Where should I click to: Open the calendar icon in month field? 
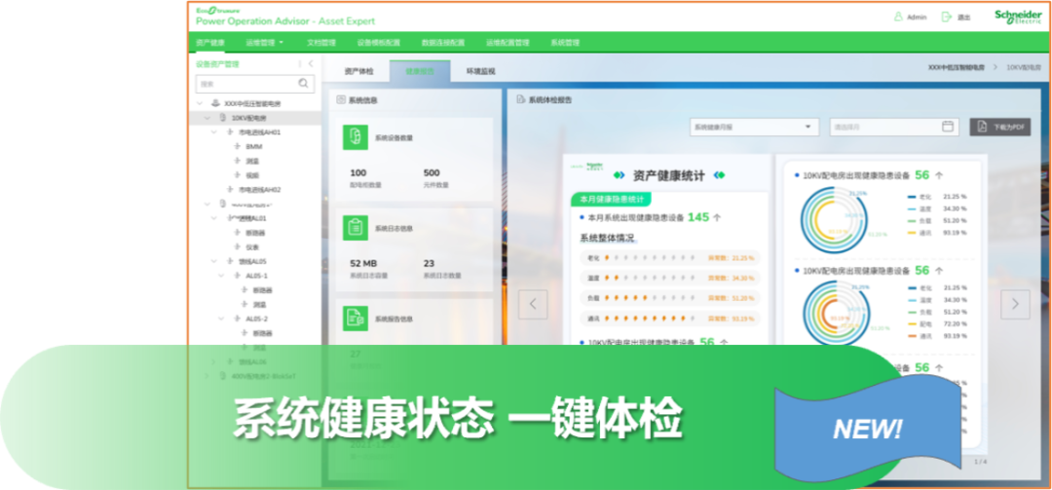click(948, 127)
